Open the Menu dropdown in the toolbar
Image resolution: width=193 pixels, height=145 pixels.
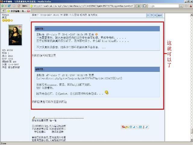tap(25, 6)
